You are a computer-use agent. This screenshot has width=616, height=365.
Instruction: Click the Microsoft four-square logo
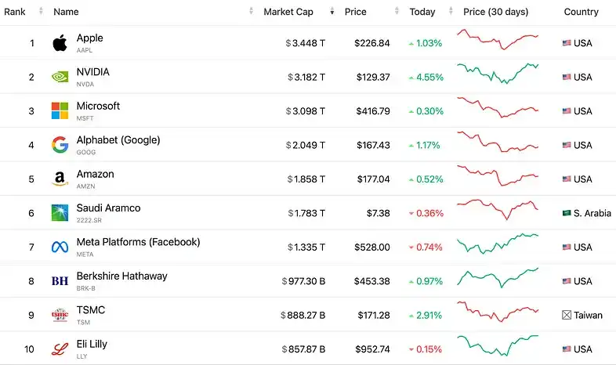coord(60,110)
